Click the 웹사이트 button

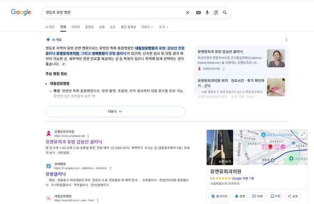tap(219, 196)
